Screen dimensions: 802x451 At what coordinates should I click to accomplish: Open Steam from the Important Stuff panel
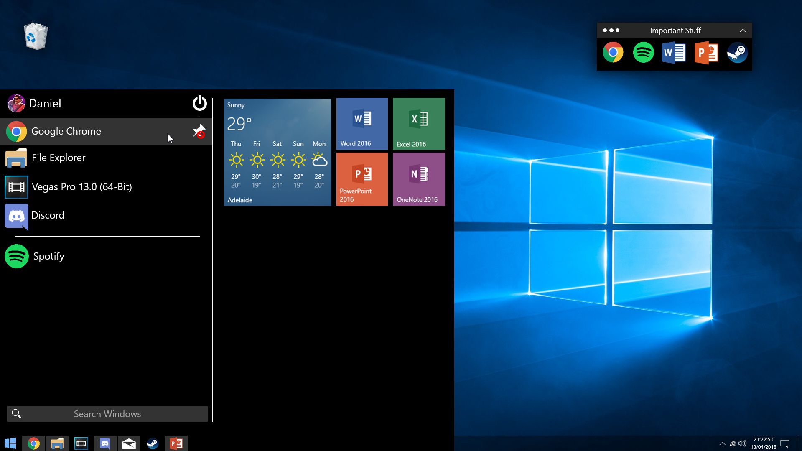pos(737,53)
